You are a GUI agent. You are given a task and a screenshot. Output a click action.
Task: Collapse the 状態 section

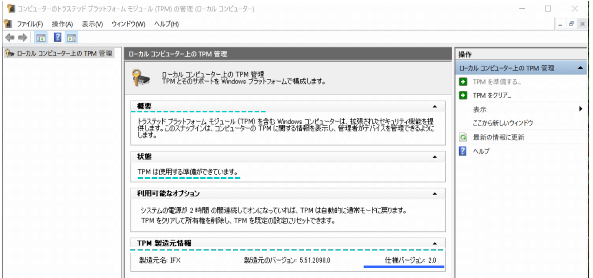pos(435,157)
